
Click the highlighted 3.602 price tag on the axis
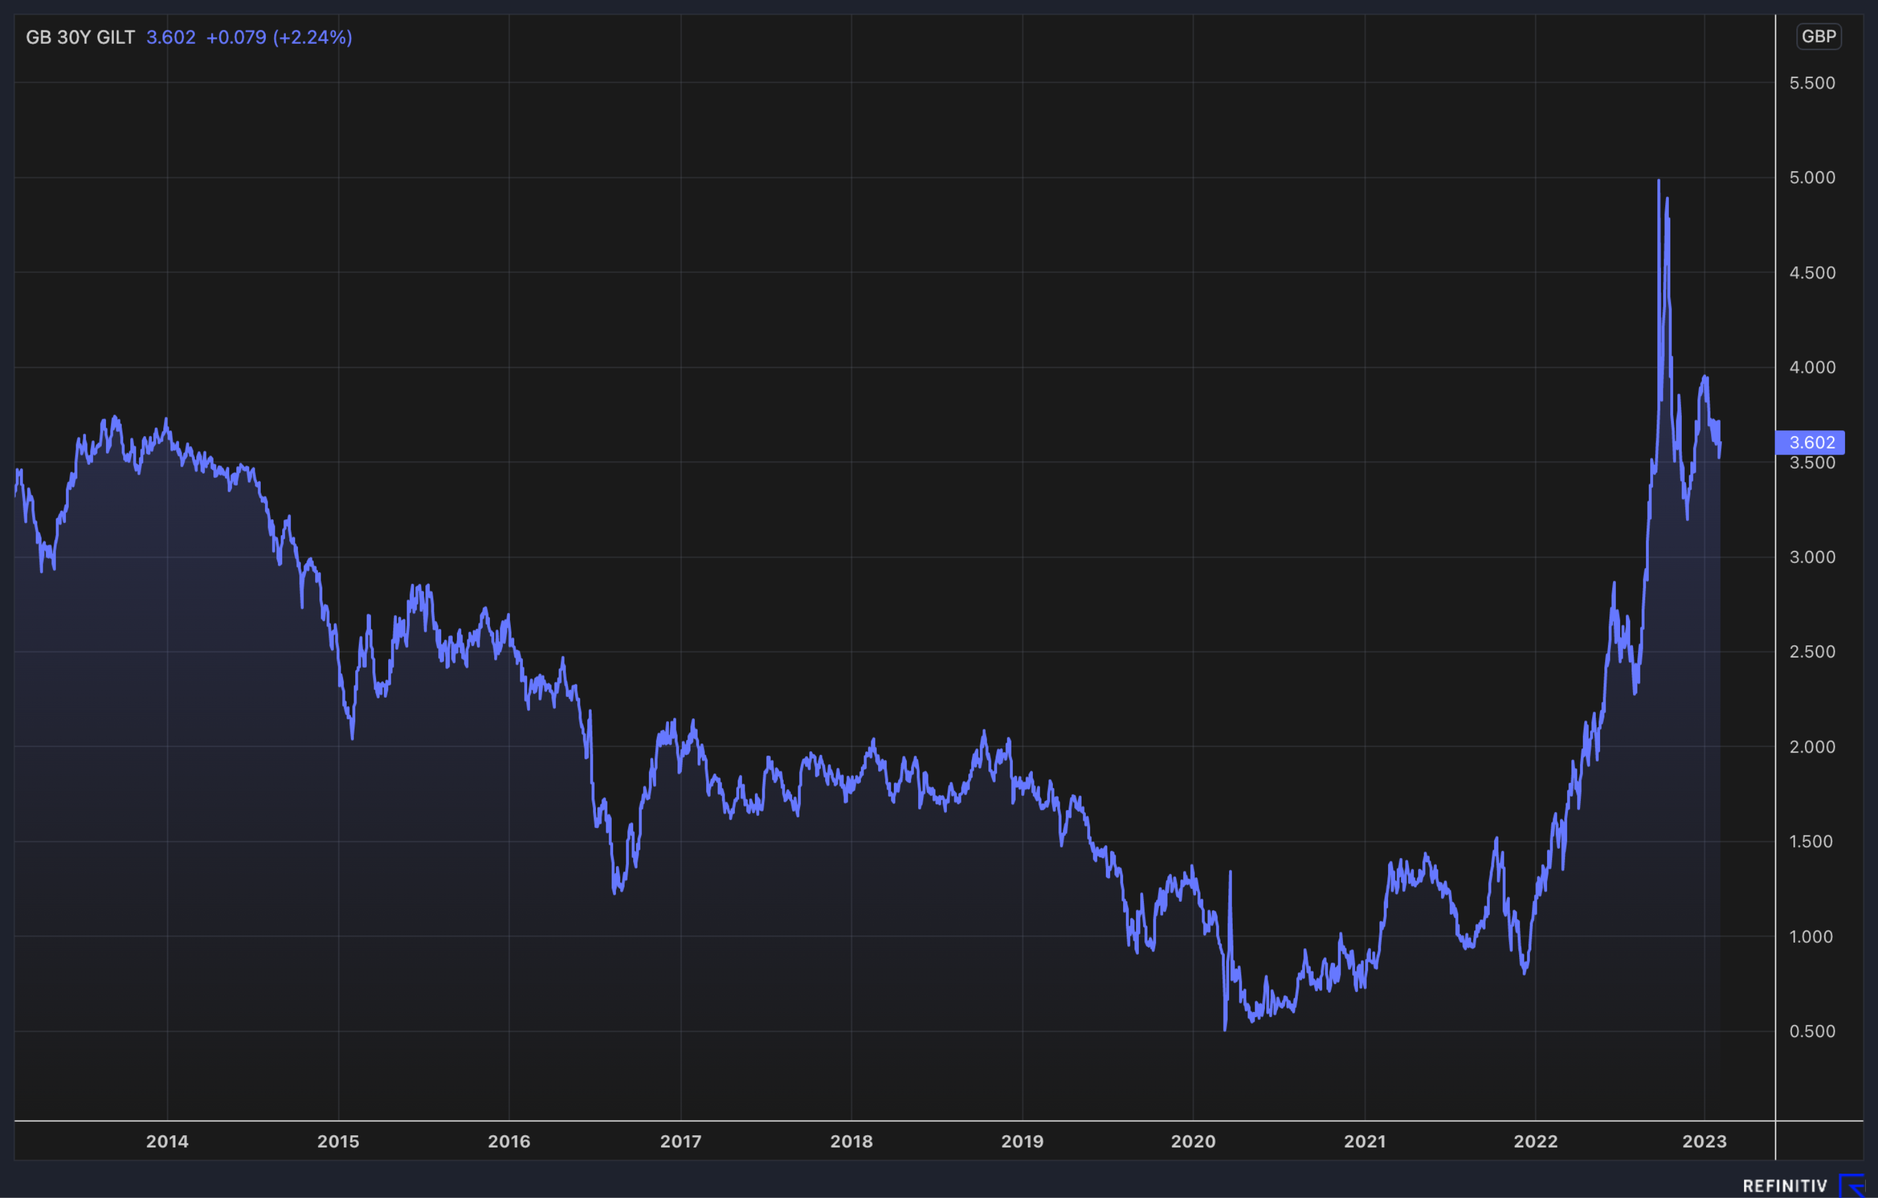pos(1810,442)
